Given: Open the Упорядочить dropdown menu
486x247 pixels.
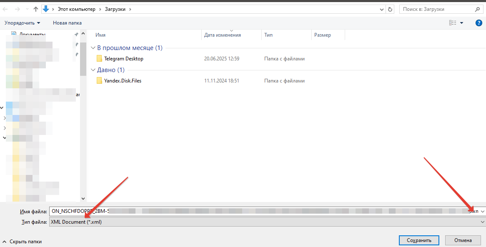Looking at the screenshot, I should pos(23,23).
